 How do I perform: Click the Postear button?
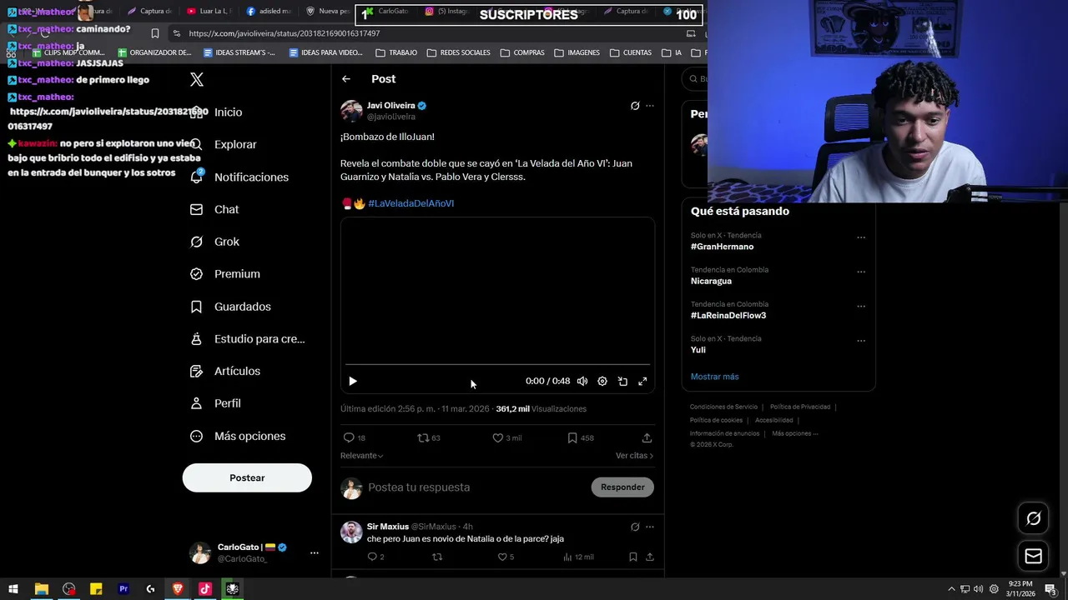[247, 477]
